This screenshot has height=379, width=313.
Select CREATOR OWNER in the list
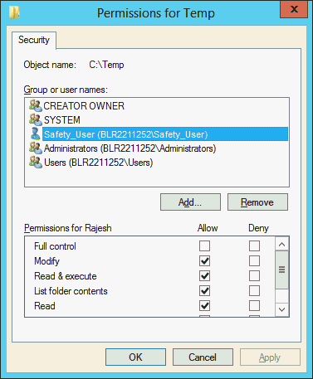click(x=84, y=106)
